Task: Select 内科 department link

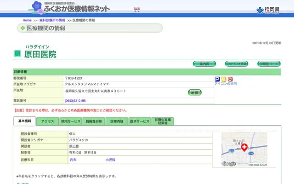Action: point(73,160)
